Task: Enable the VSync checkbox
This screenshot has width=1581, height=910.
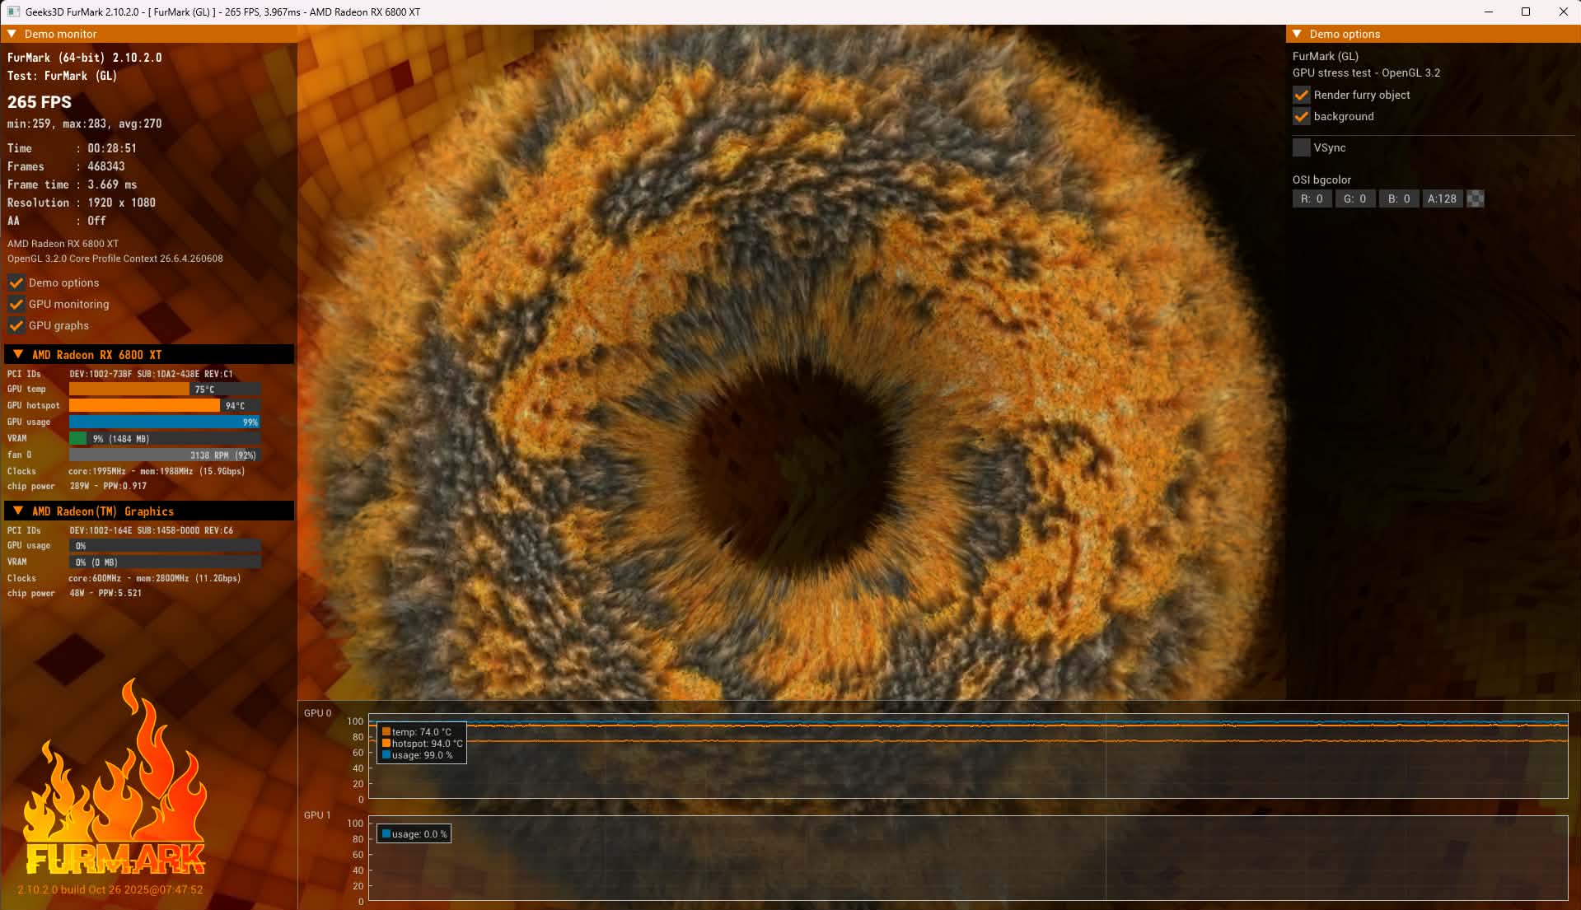Action: click(1301, 147)
